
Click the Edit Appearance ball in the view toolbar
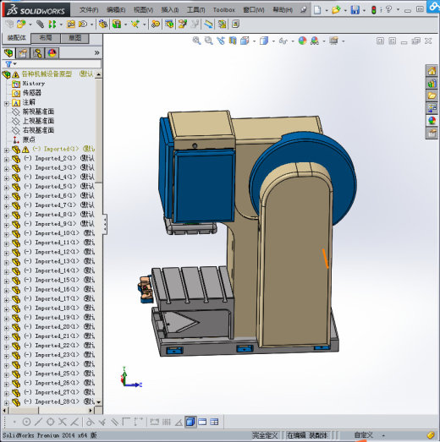302,41
